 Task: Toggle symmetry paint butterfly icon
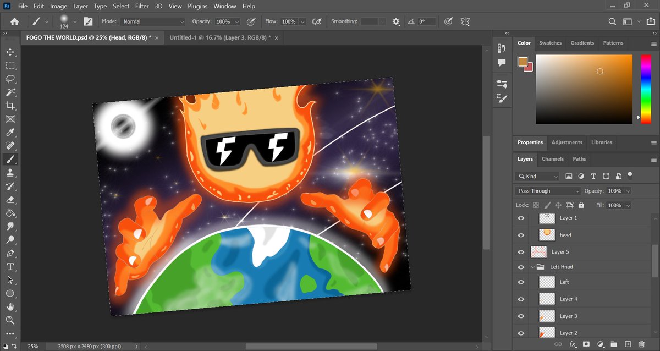coord(465,21)
